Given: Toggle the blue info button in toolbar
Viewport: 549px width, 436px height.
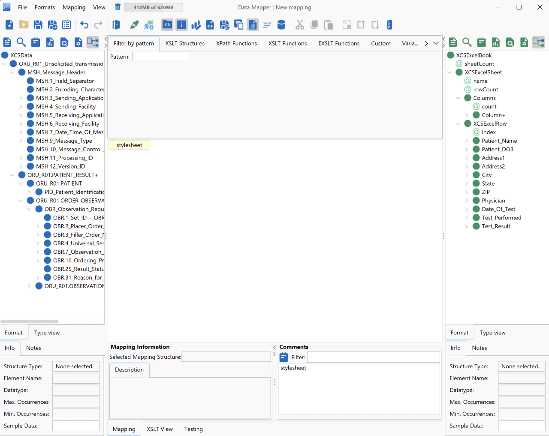Looking at the screenshot, I should pos(182,25).
